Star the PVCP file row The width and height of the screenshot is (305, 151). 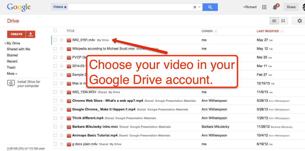[x=62, y=57]
